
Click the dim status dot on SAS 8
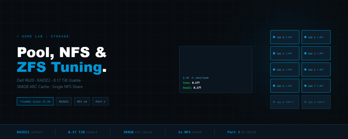click(x=274, y=102)
